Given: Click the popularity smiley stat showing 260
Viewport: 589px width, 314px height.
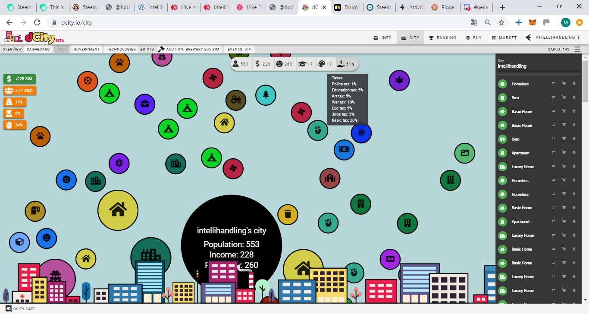Looking at the screenshot, I should 285,64.
